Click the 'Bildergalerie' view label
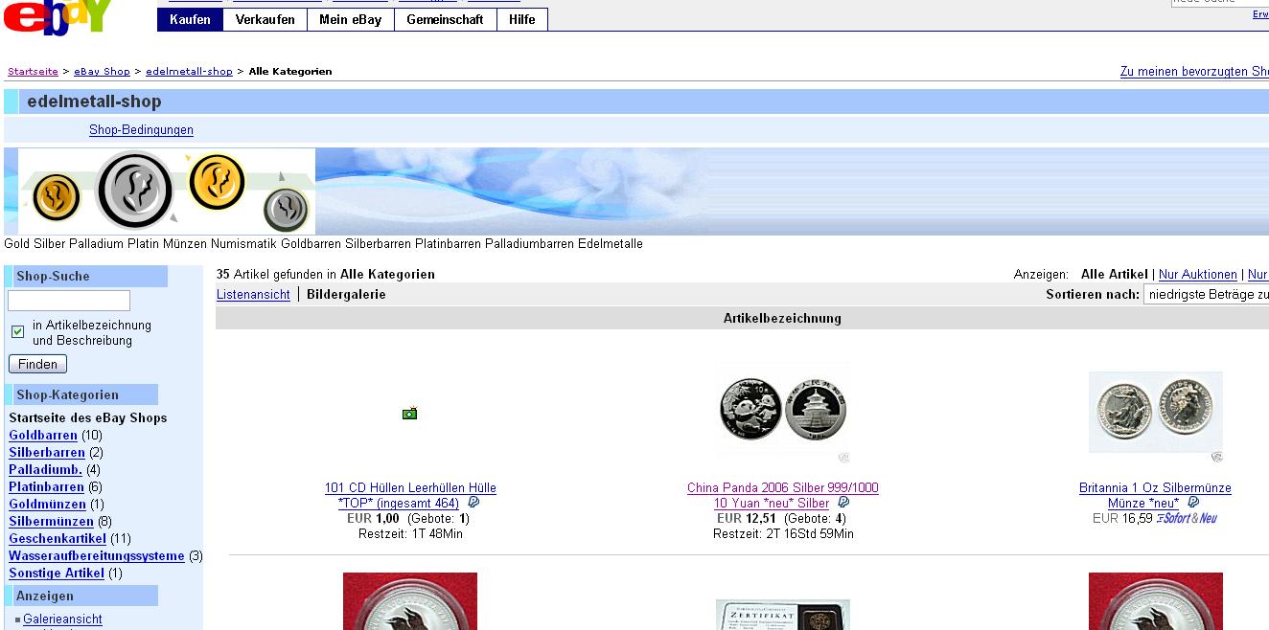The image size is (1269, 630). coord(346,295)
